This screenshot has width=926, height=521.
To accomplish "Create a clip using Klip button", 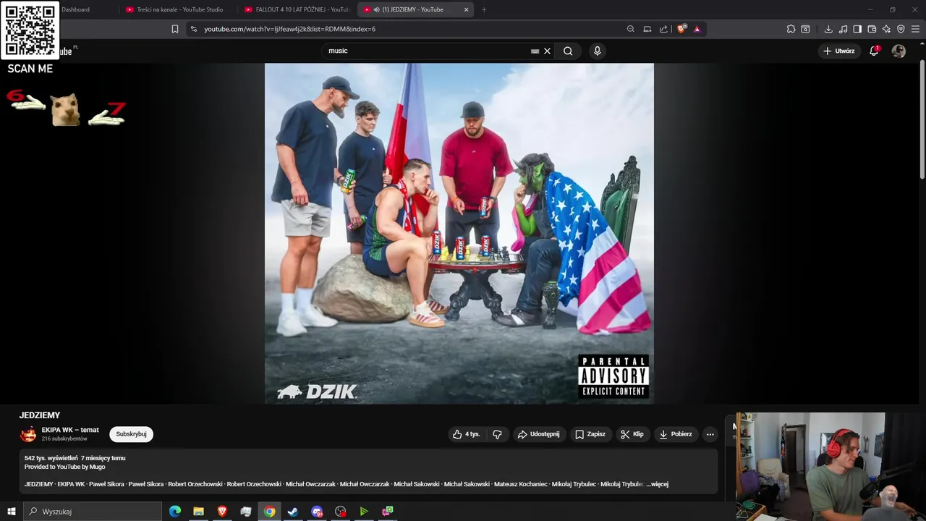I will tap(632, 434).
